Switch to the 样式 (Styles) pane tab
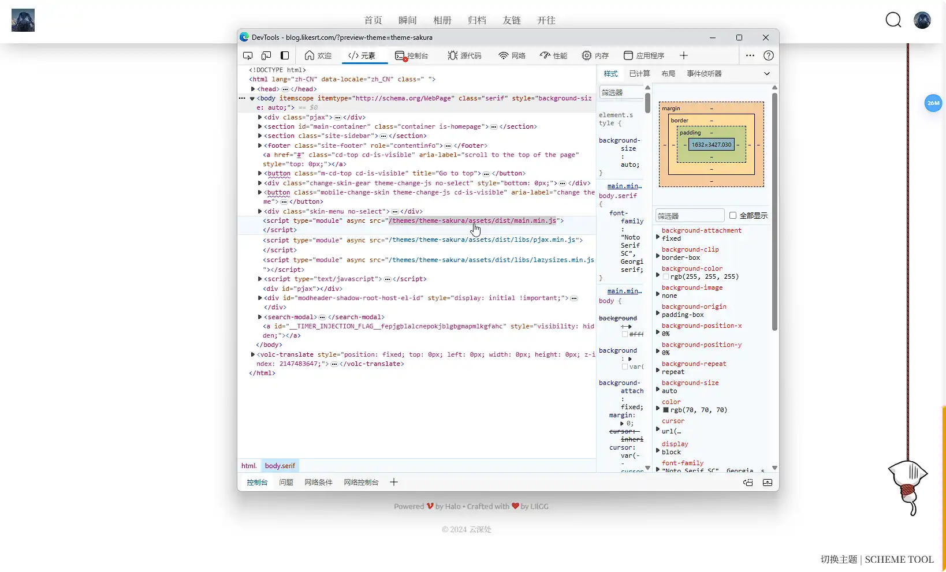This screenshot has width=946, height=572. (x=610, y=74)
